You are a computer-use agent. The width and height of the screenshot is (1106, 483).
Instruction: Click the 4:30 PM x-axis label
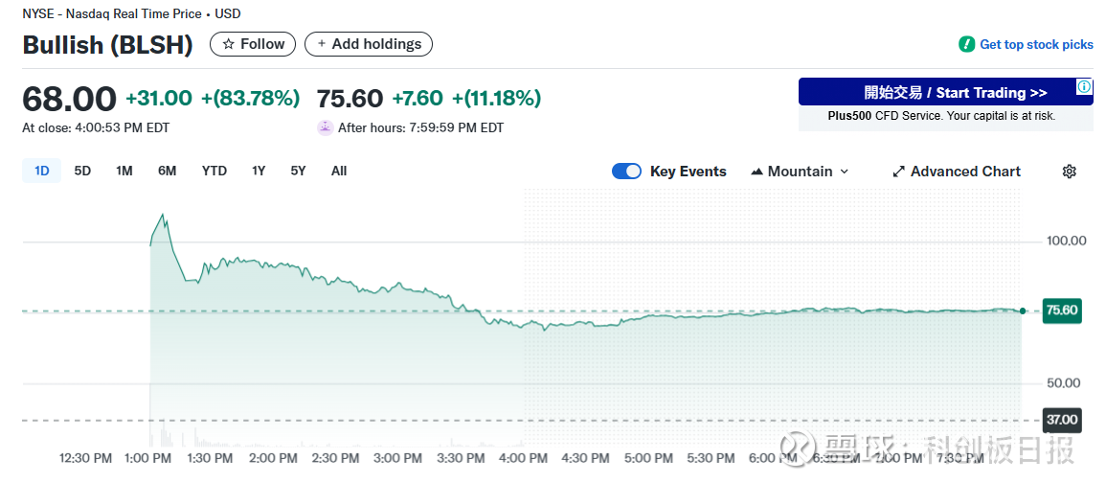(585, 458)
